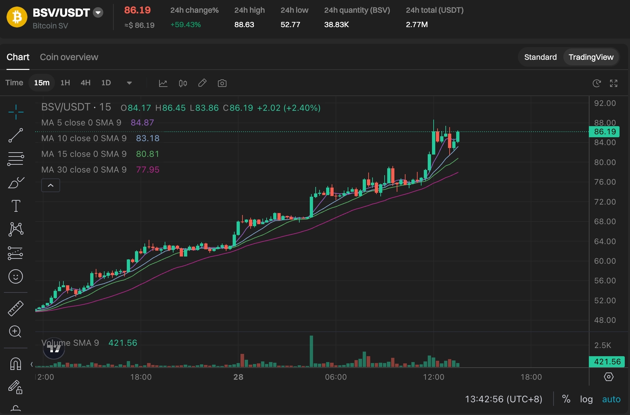The image size is (630, 415).
Task: Take a chart snapshot with camera icon
Action: (222, 83)
